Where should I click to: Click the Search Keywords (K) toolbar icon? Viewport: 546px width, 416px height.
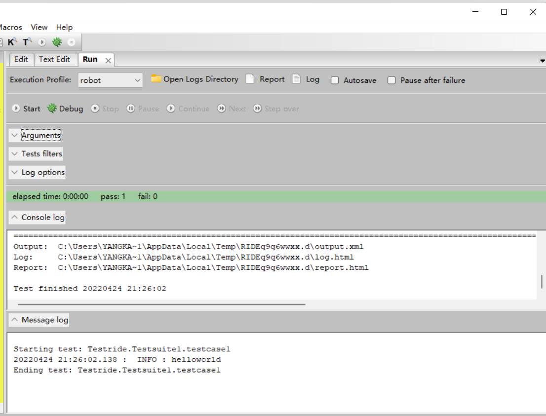[x=12, y=42]
